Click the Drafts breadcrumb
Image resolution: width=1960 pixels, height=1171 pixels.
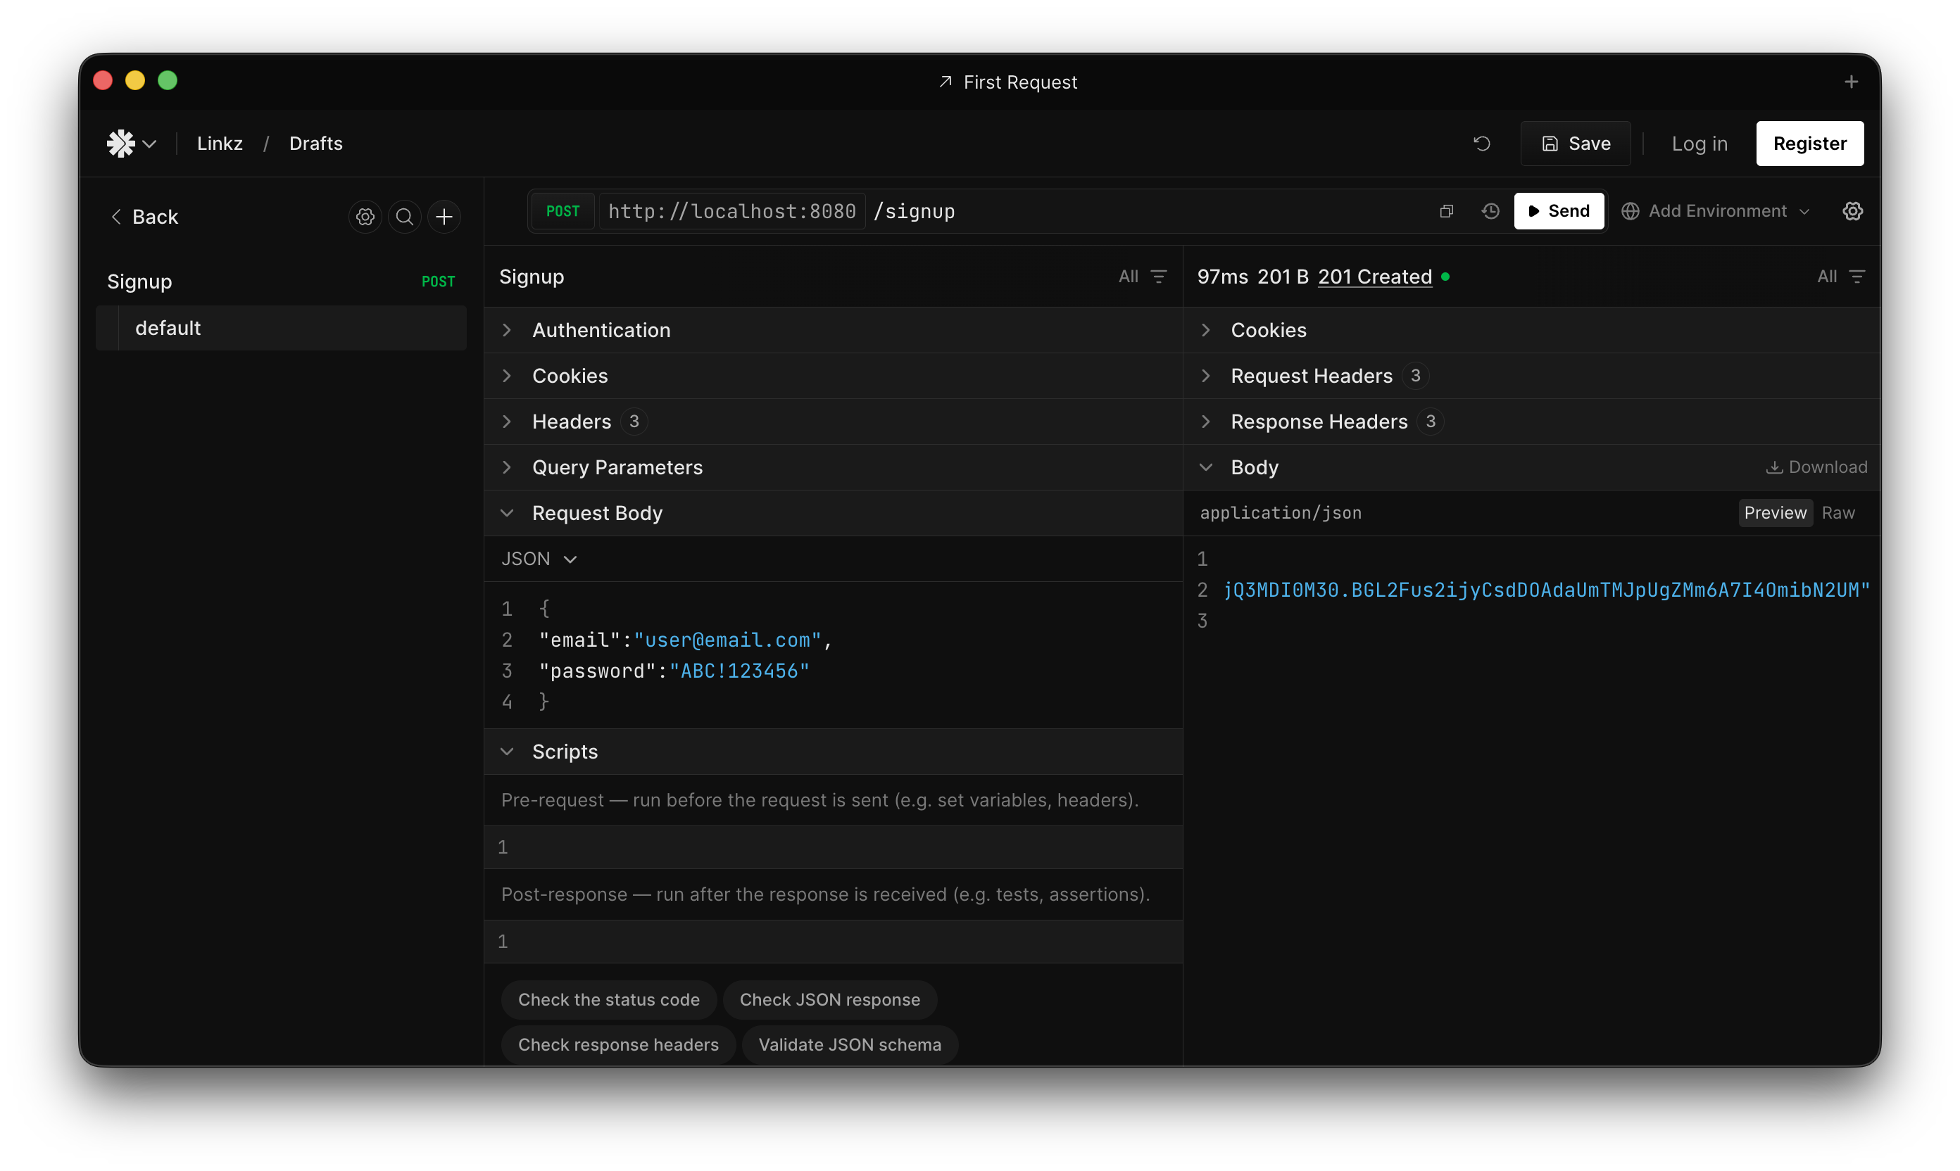(315, 144)
